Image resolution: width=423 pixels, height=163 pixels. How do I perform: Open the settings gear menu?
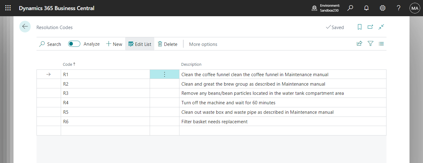coord(383,8)
